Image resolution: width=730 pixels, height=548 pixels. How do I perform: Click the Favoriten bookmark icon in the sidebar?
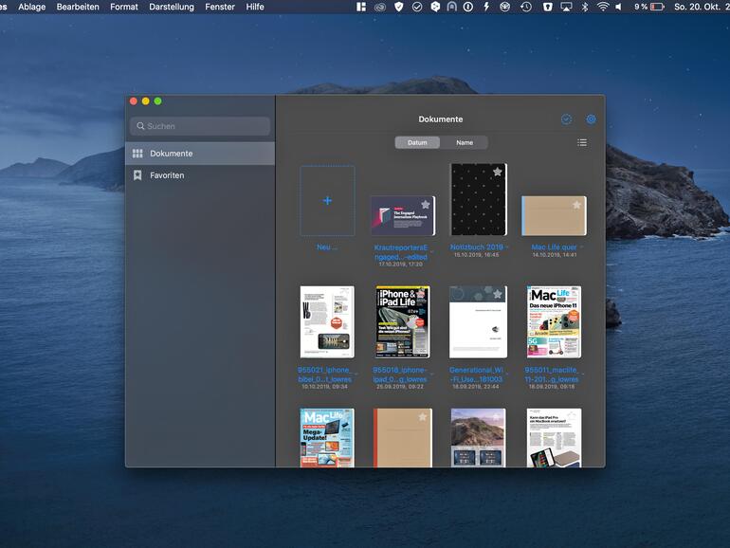(x=137, y=175)
